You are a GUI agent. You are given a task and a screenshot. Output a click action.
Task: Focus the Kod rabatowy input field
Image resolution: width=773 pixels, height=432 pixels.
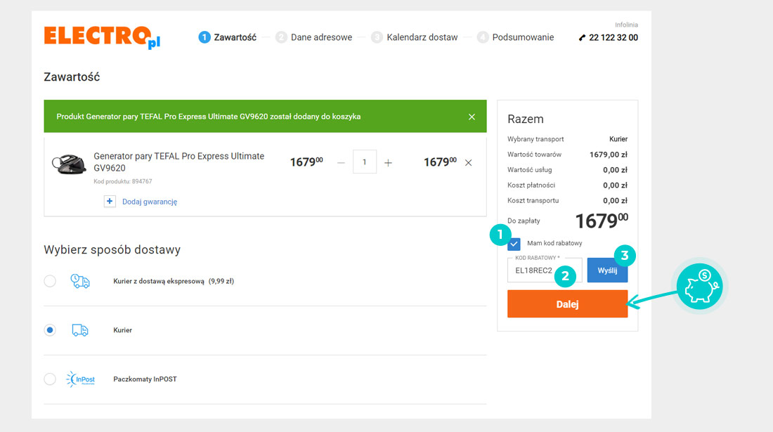pos(545,270)
